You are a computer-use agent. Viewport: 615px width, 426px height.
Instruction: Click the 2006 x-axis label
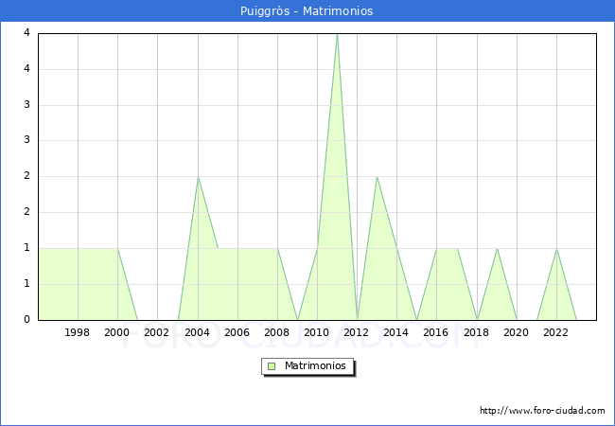[237, 332]
